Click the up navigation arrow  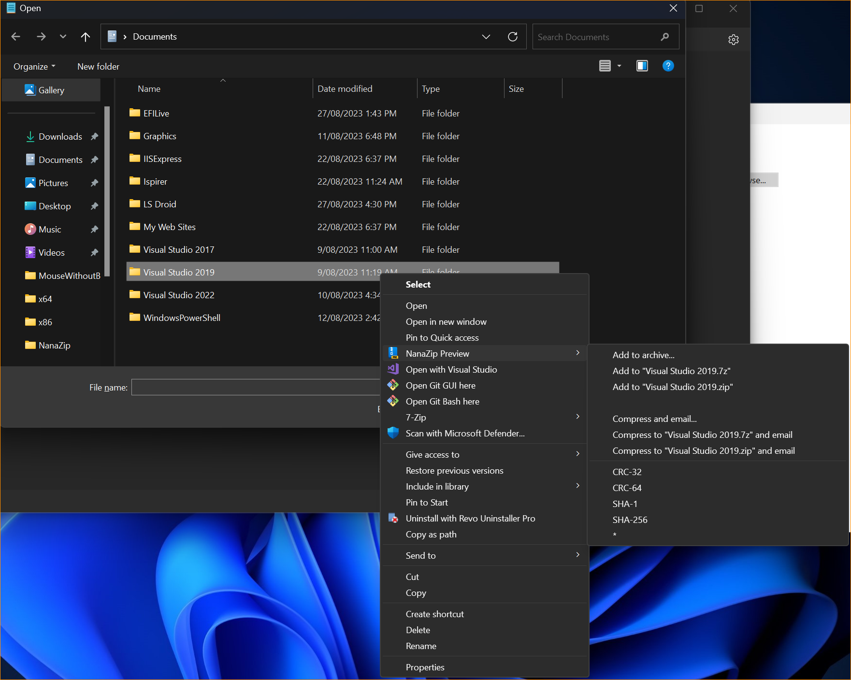85,36
